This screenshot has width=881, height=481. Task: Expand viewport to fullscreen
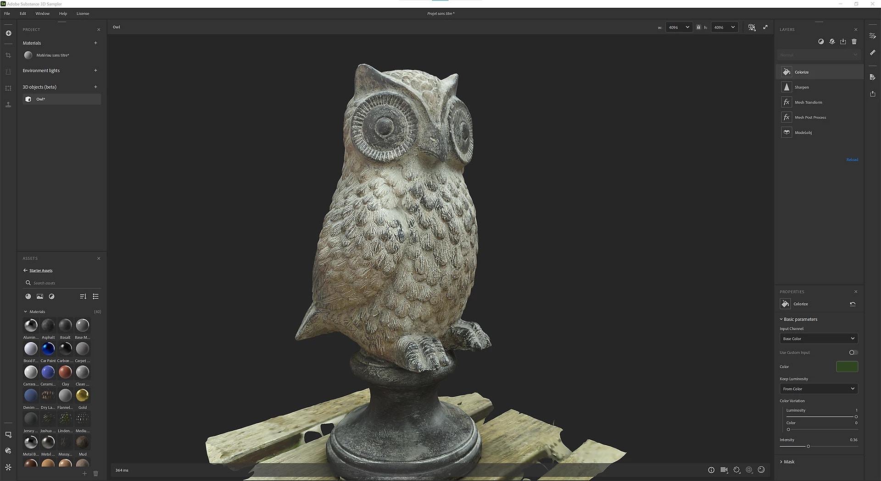765,27
